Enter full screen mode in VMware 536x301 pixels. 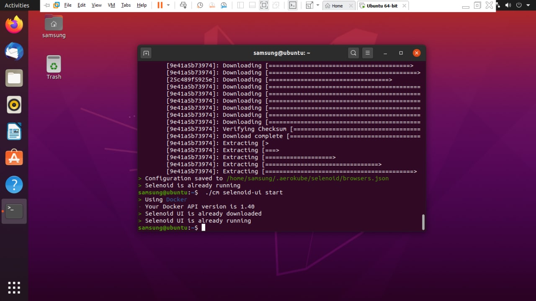(264, 5)
